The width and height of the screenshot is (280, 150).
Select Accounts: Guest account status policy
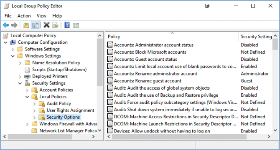click(x=145, y=59)
